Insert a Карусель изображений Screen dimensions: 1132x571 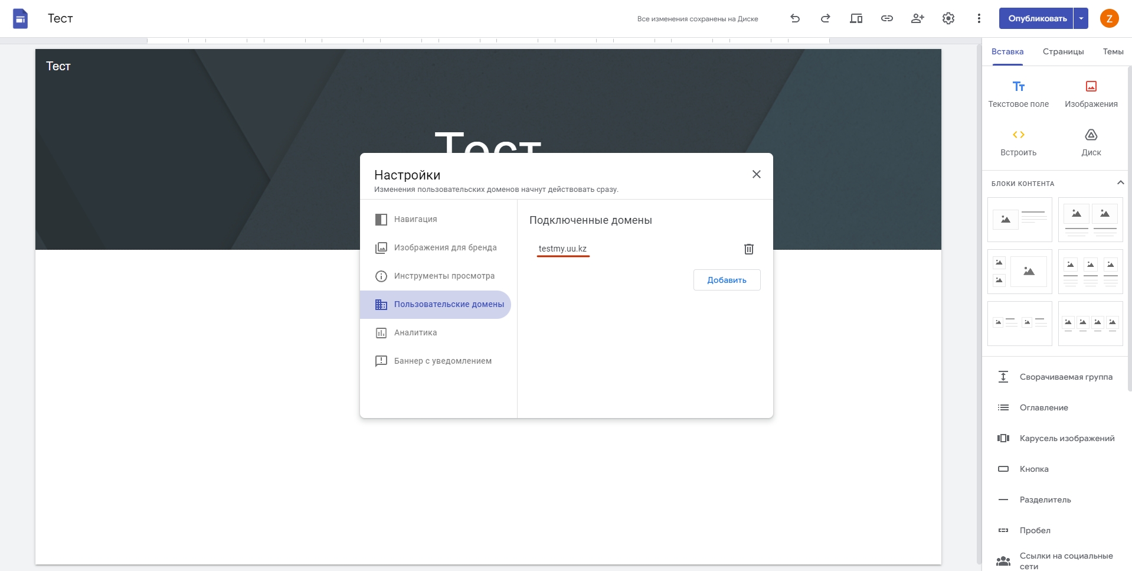pyautogui.click(x=1055, y=438)
